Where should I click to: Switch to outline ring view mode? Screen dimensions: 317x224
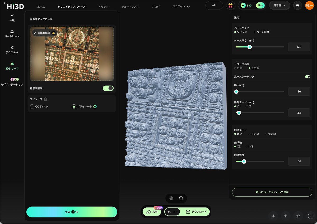point(181,198)
